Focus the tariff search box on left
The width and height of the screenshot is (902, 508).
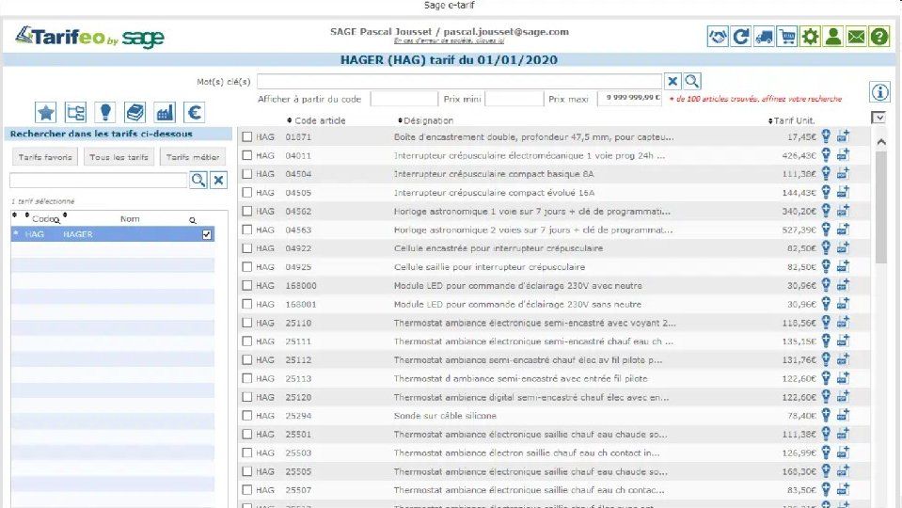coord(99,180)
